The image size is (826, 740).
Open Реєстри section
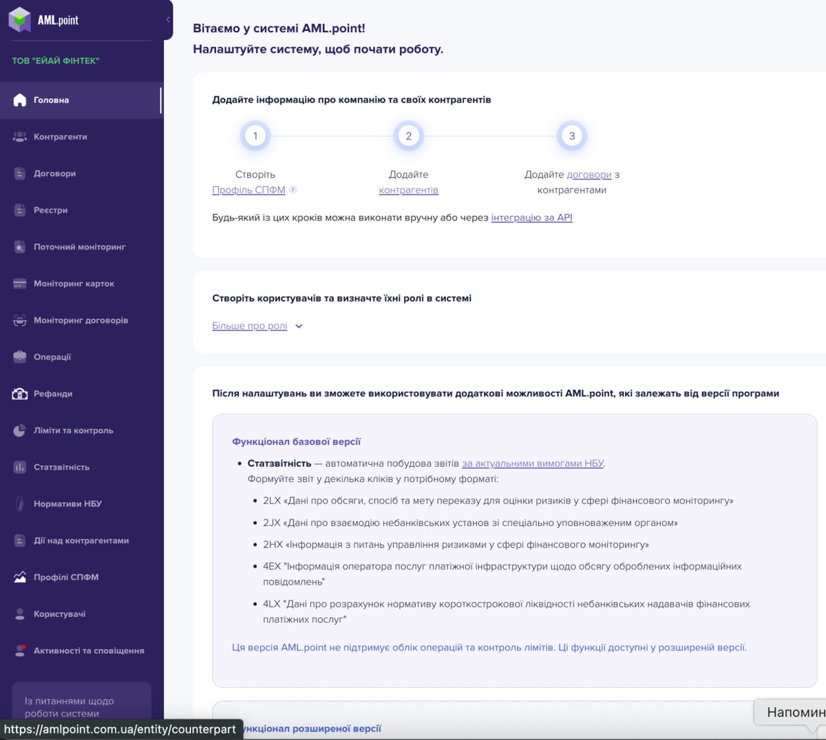point(81,210)
